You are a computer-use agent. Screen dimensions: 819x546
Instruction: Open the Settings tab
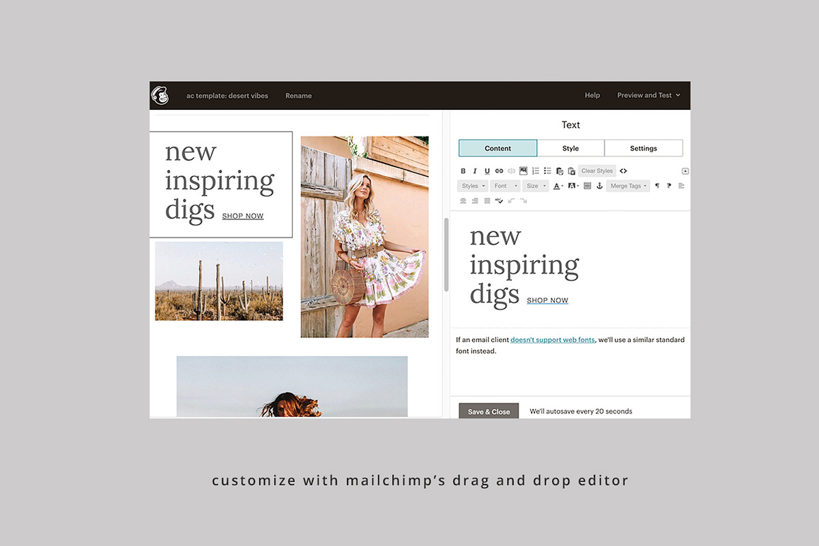click(644, 148)
